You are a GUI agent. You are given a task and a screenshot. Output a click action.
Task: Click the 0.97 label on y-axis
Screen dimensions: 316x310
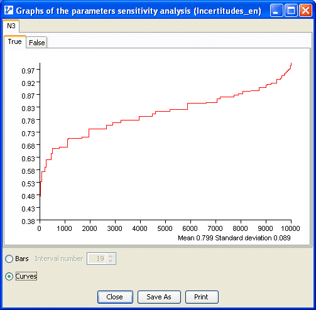(28, 71)
